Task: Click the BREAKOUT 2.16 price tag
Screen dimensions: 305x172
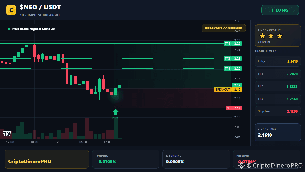Action: click(x=228, y=90)
